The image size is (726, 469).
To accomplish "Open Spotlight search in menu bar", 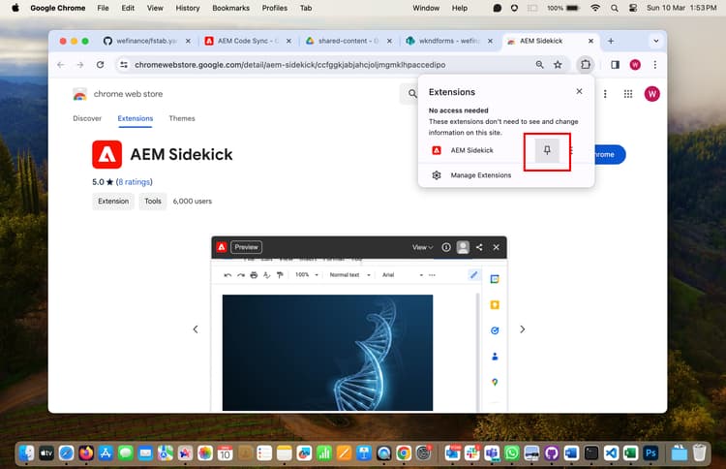I will (614, 8).
